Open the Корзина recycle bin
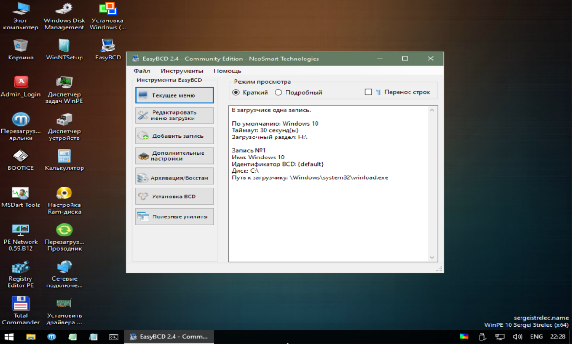Viewport: 572px width, 344px height. point(20,49)
